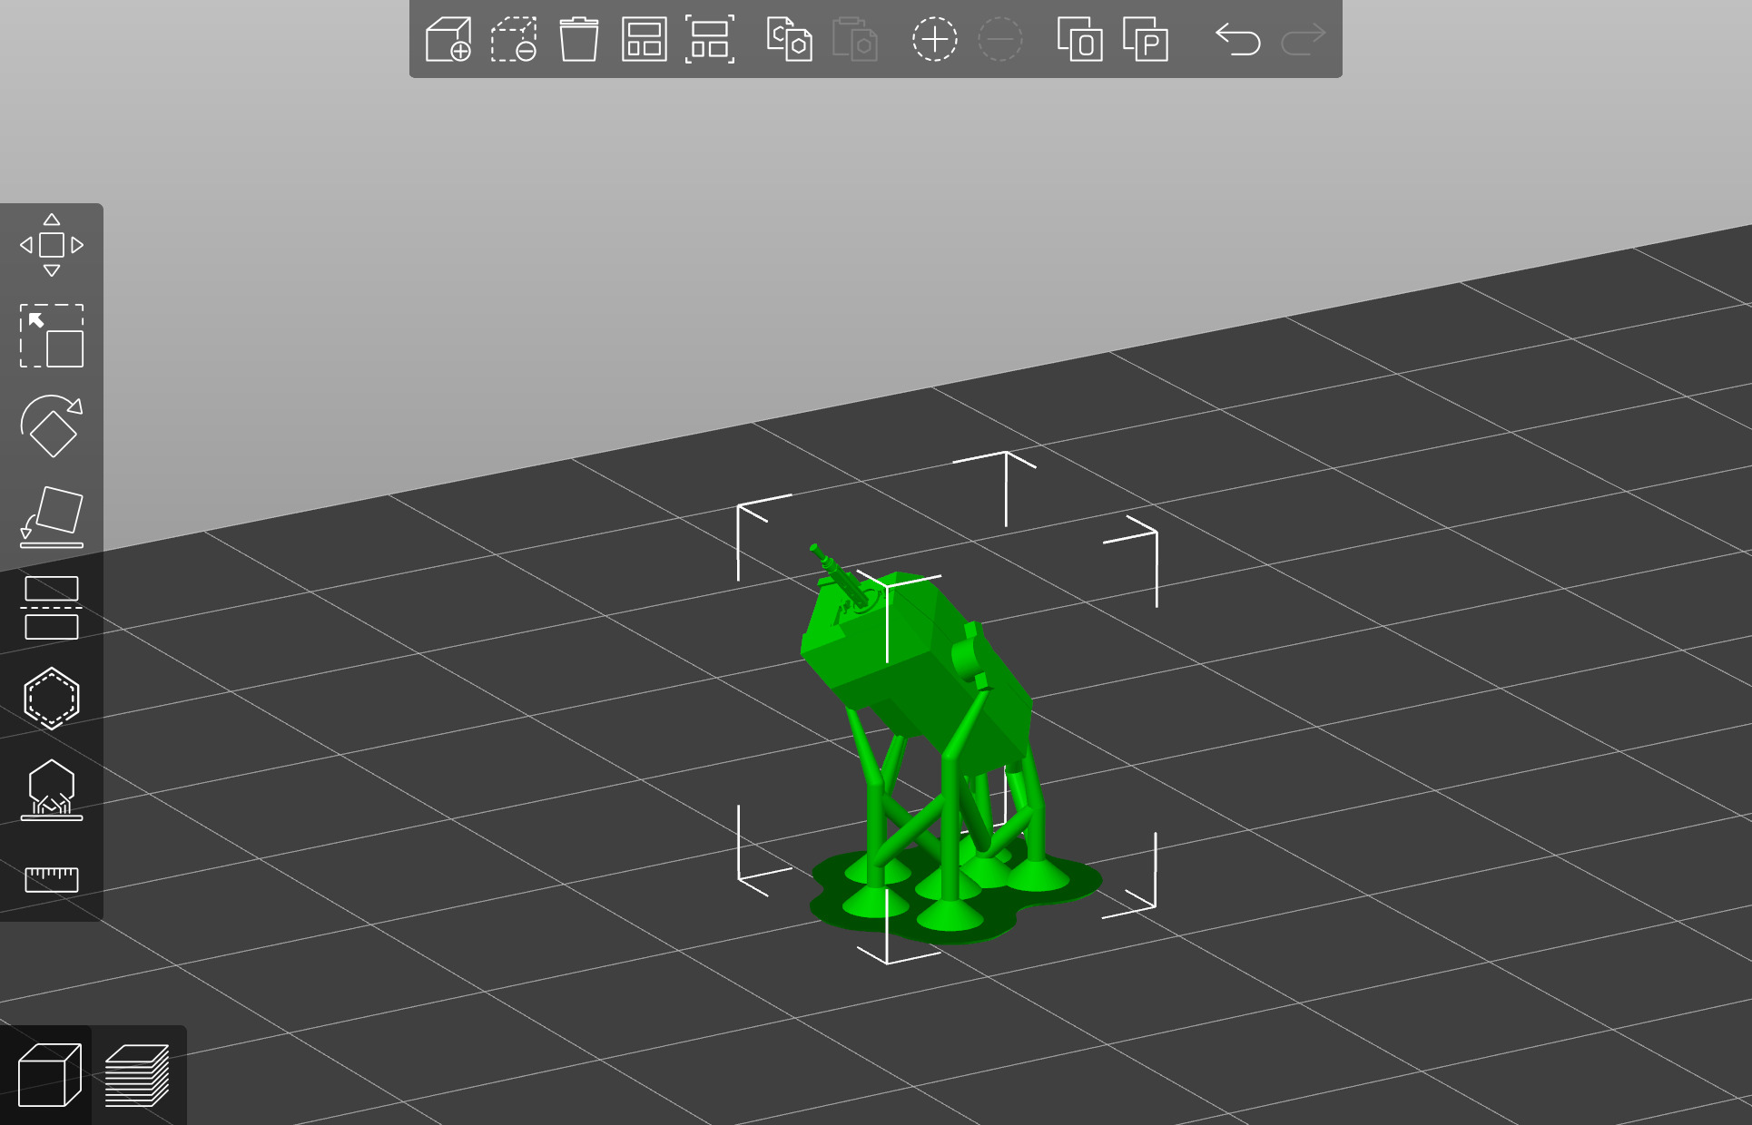
Task: Select the Cut tool
Action: [x=52, y=608]
